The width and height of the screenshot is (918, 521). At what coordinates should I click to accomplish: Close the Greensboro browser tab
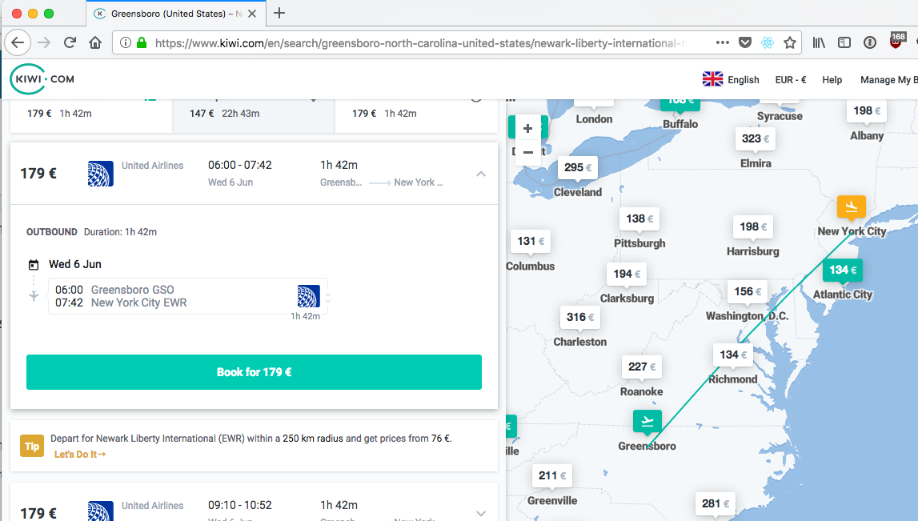pyautogui.click(x=252, y=14)
